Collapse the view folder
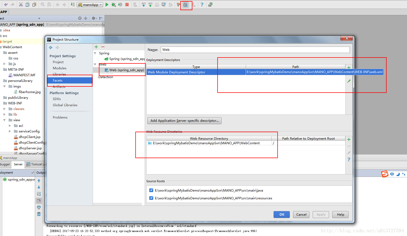 (5, 120)
